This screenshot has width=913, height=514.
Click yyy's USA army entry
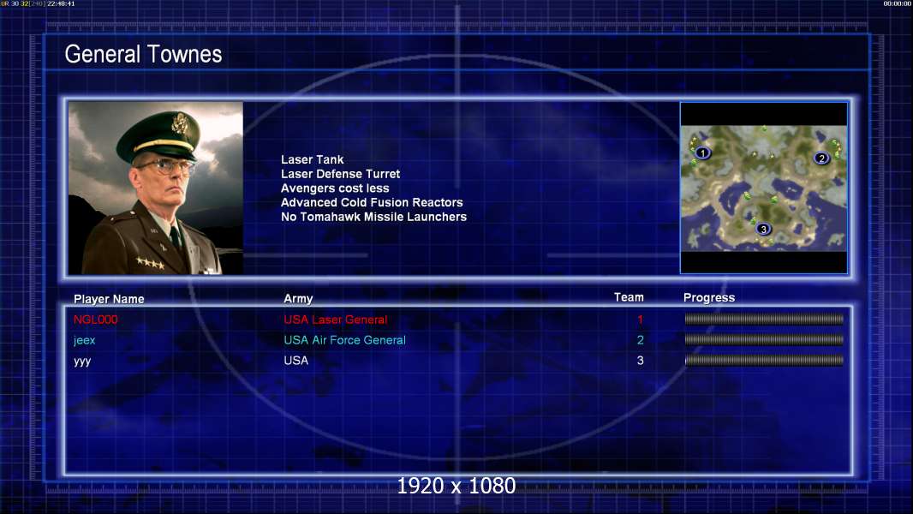295,361
